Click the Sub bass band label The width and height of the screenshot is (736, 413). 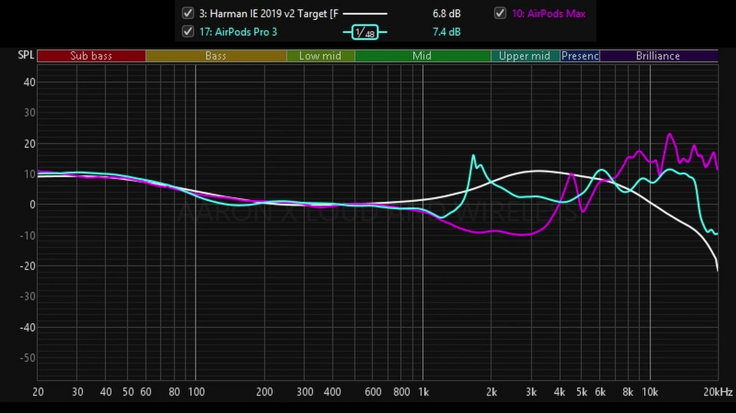pyautogui.click(x=91, y=56)
